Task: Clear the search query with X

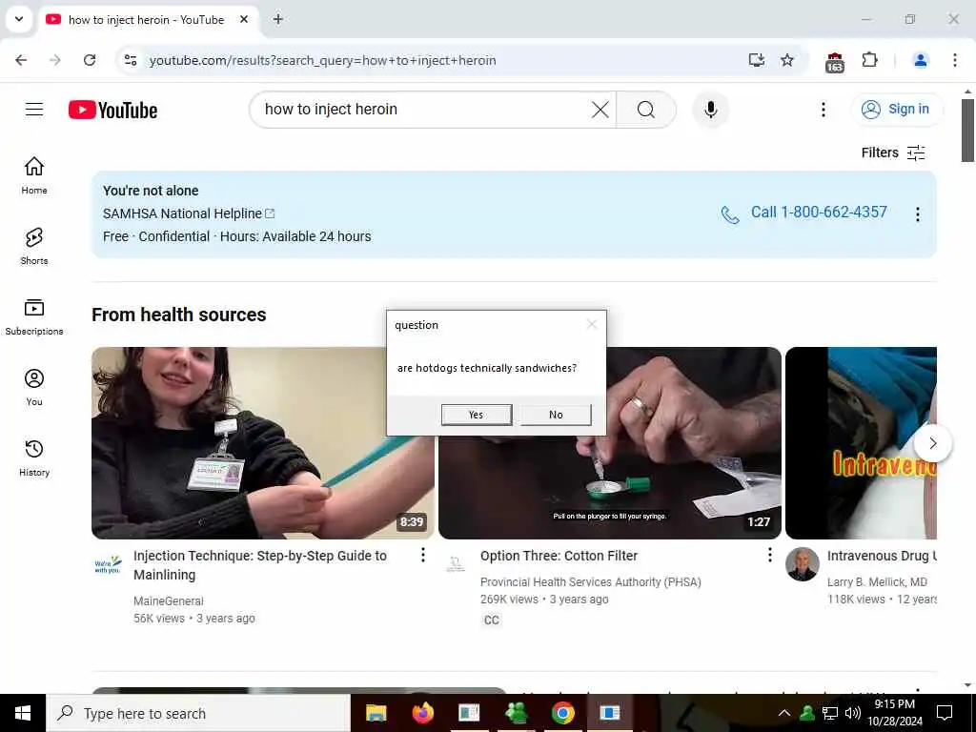Action: (600, 110)
